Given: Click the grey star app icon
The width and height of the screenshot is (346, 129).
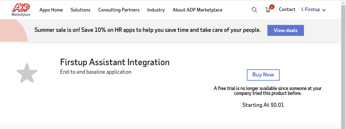Looking at the screenshot, I should point(27,73).
